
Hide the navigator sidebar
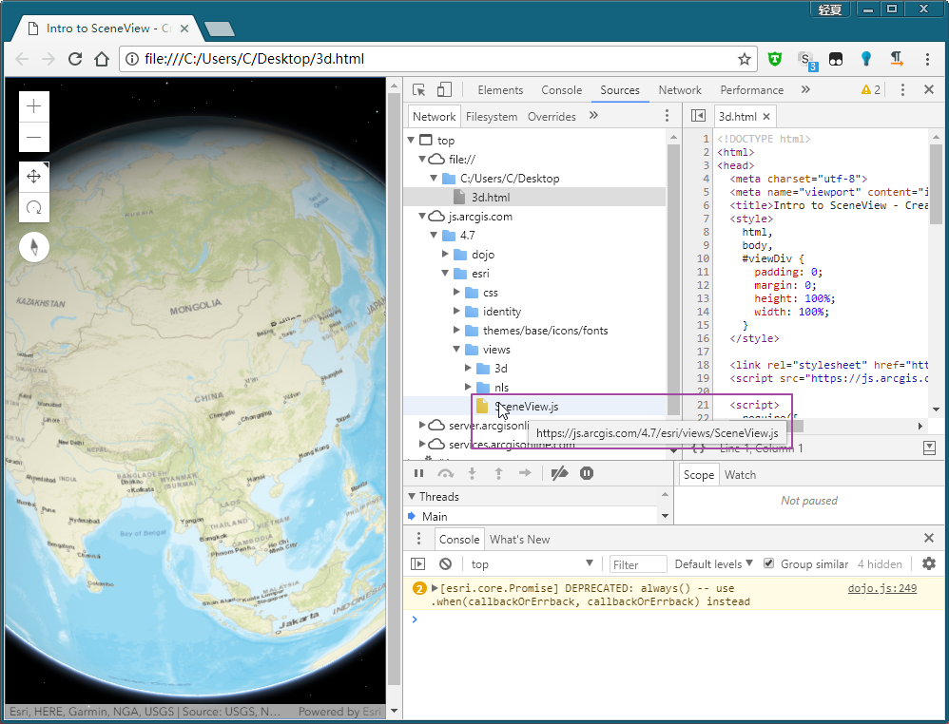tap(698, 116)
